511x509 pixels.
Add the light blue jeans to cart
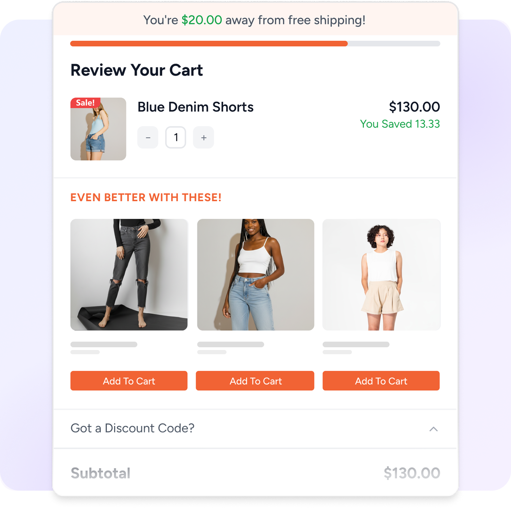(x=255, y=381)
